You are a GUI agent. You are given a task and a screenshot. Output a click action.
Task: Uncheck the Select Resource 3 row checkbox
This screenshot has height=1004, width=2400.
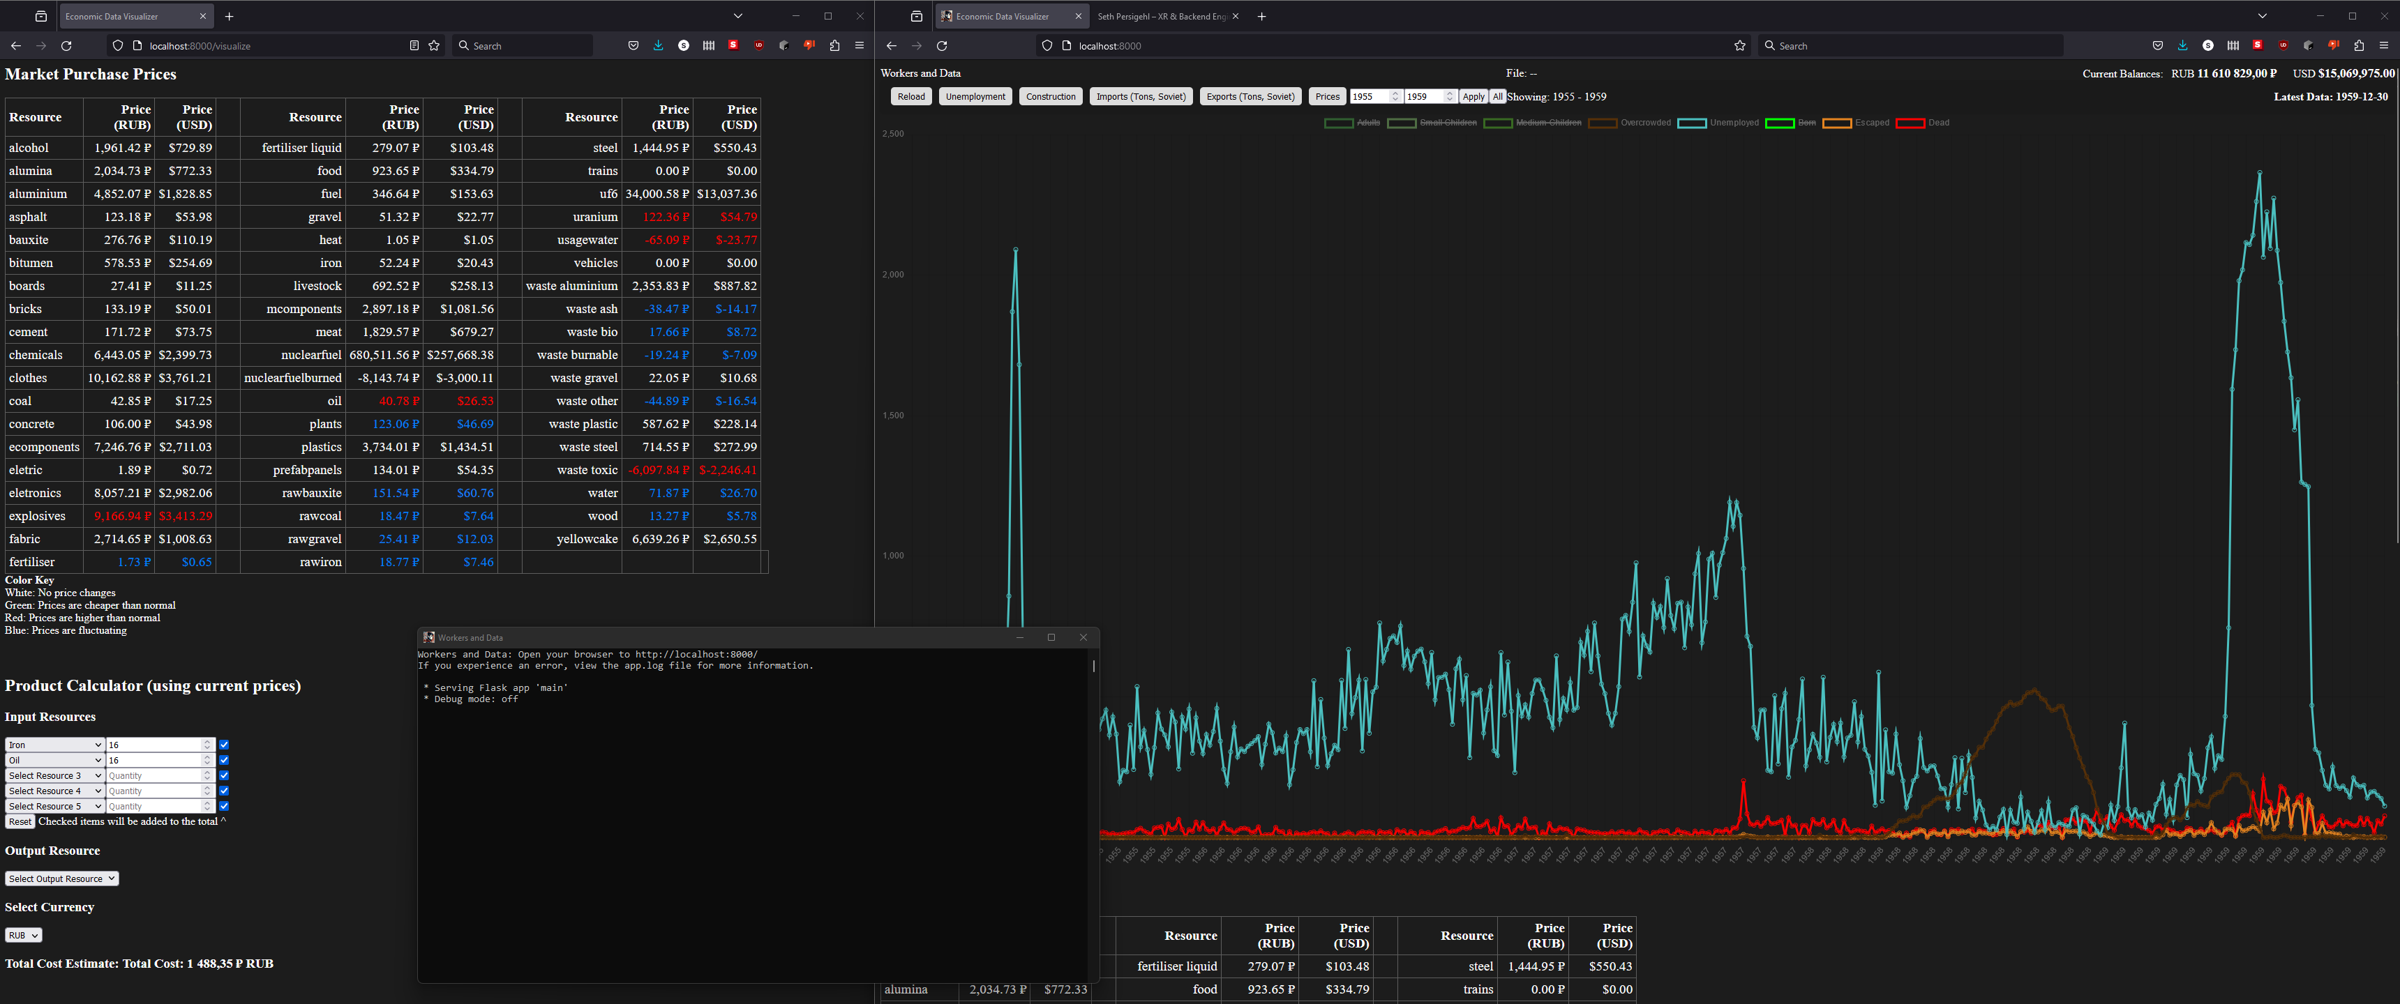pos(223,776)
